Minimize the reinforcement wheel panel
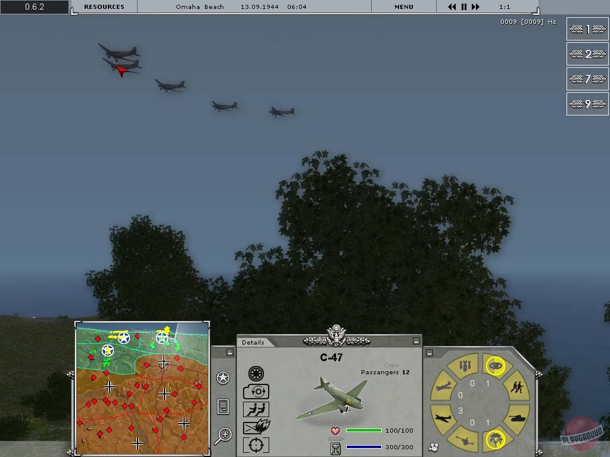610x457 pixels. click(x=429, y=353)
